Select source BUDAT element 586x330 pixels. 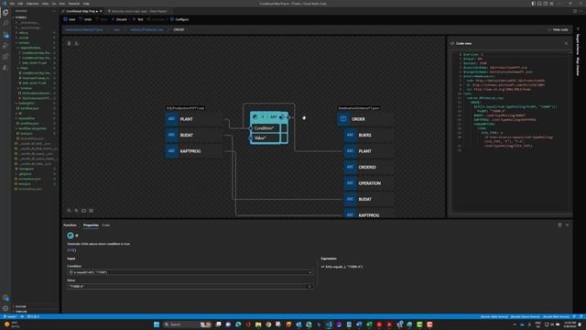pyautogui.click(x=193, y=135)
